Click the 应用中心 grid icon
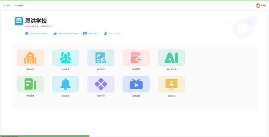This screenshot has width=269, height=137. point(15,5)
